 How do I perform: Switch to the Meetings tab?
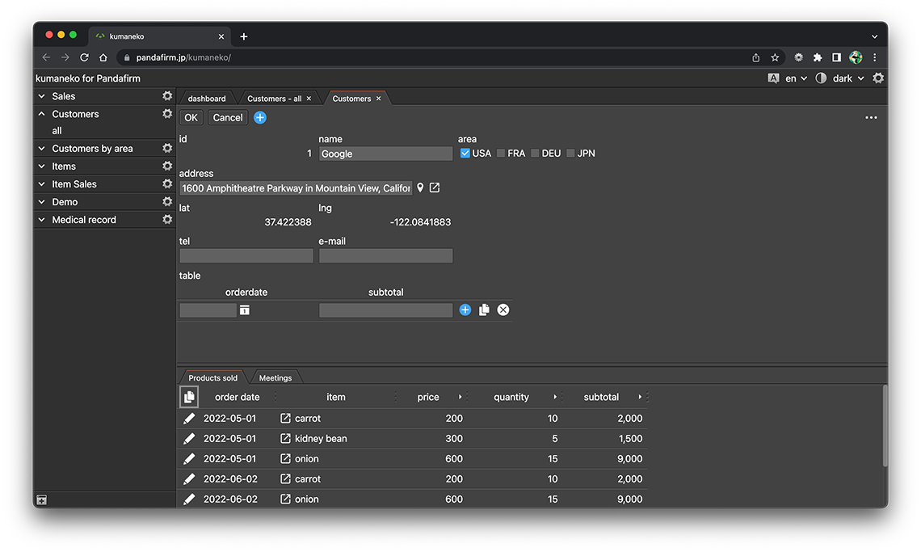point(275,378)
